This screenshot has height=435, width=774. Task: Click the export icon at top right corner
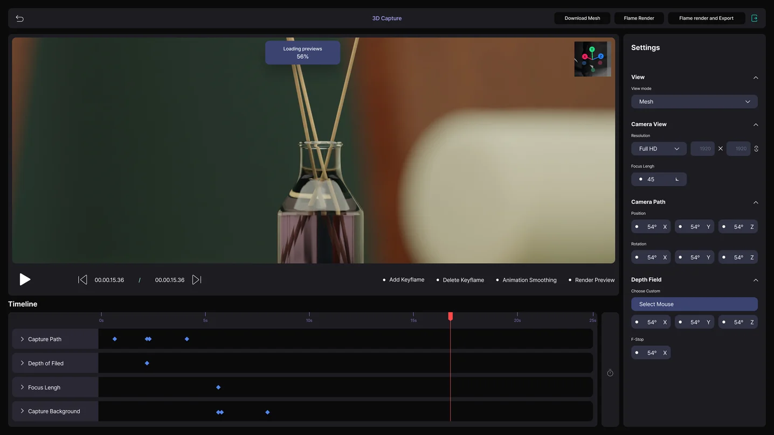click(755, 18)
